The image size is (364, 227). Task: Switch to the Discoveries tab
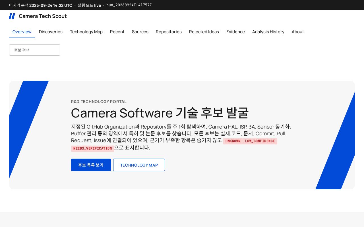51,32
